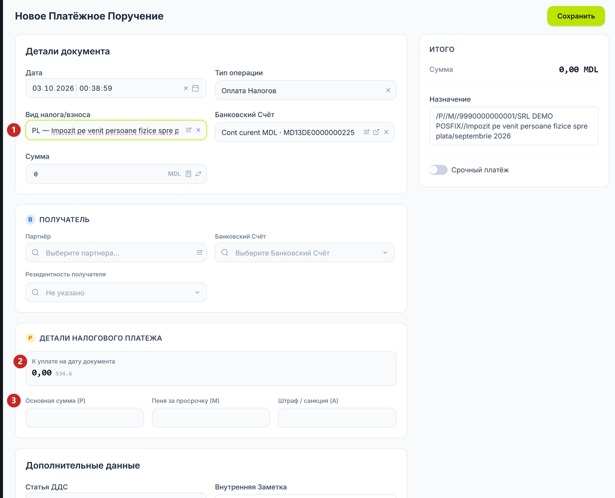The height and width of the screenshot is (498, 615).
Task: Open the calendar date picker
Action: [x=196, y=88]
